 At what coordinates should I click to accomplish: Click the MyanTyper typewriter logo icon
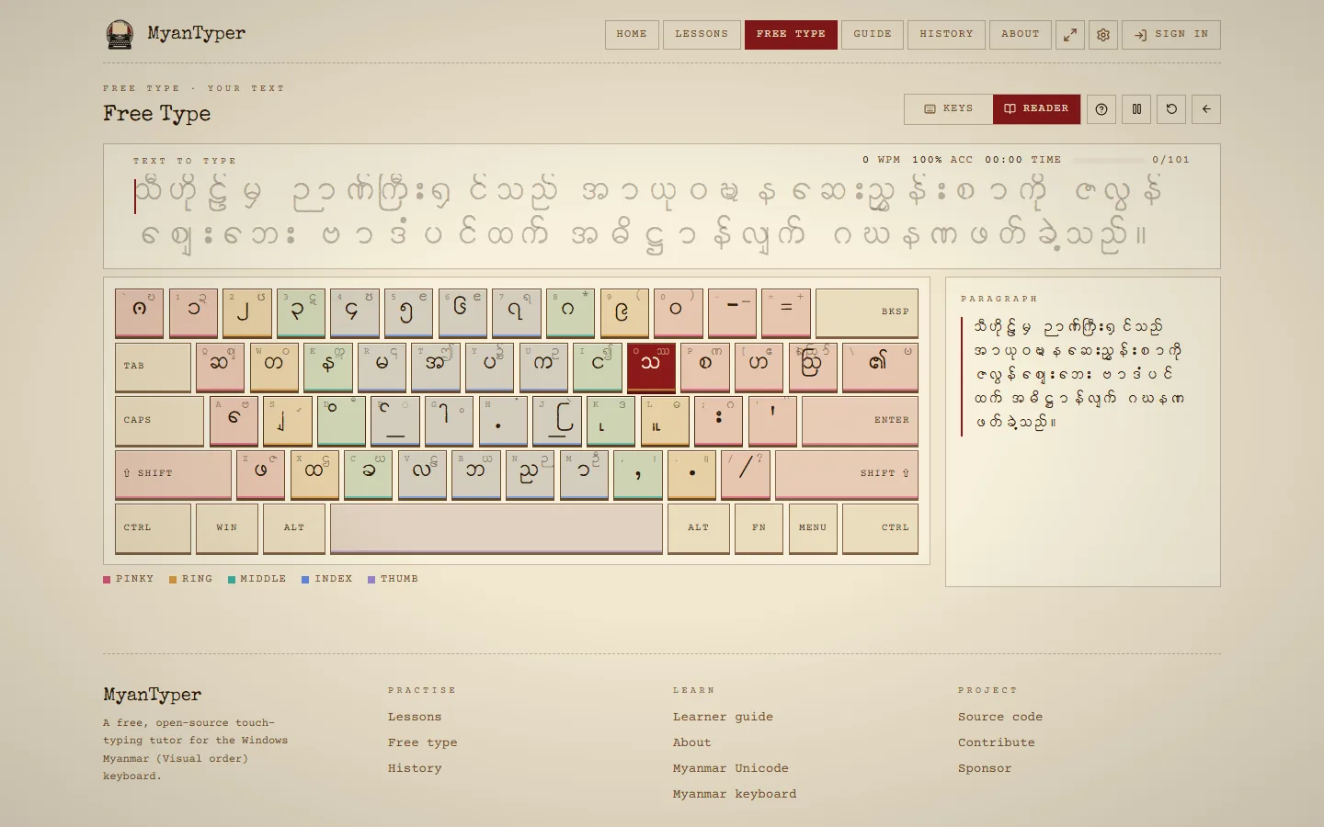[x=120, y=34]
